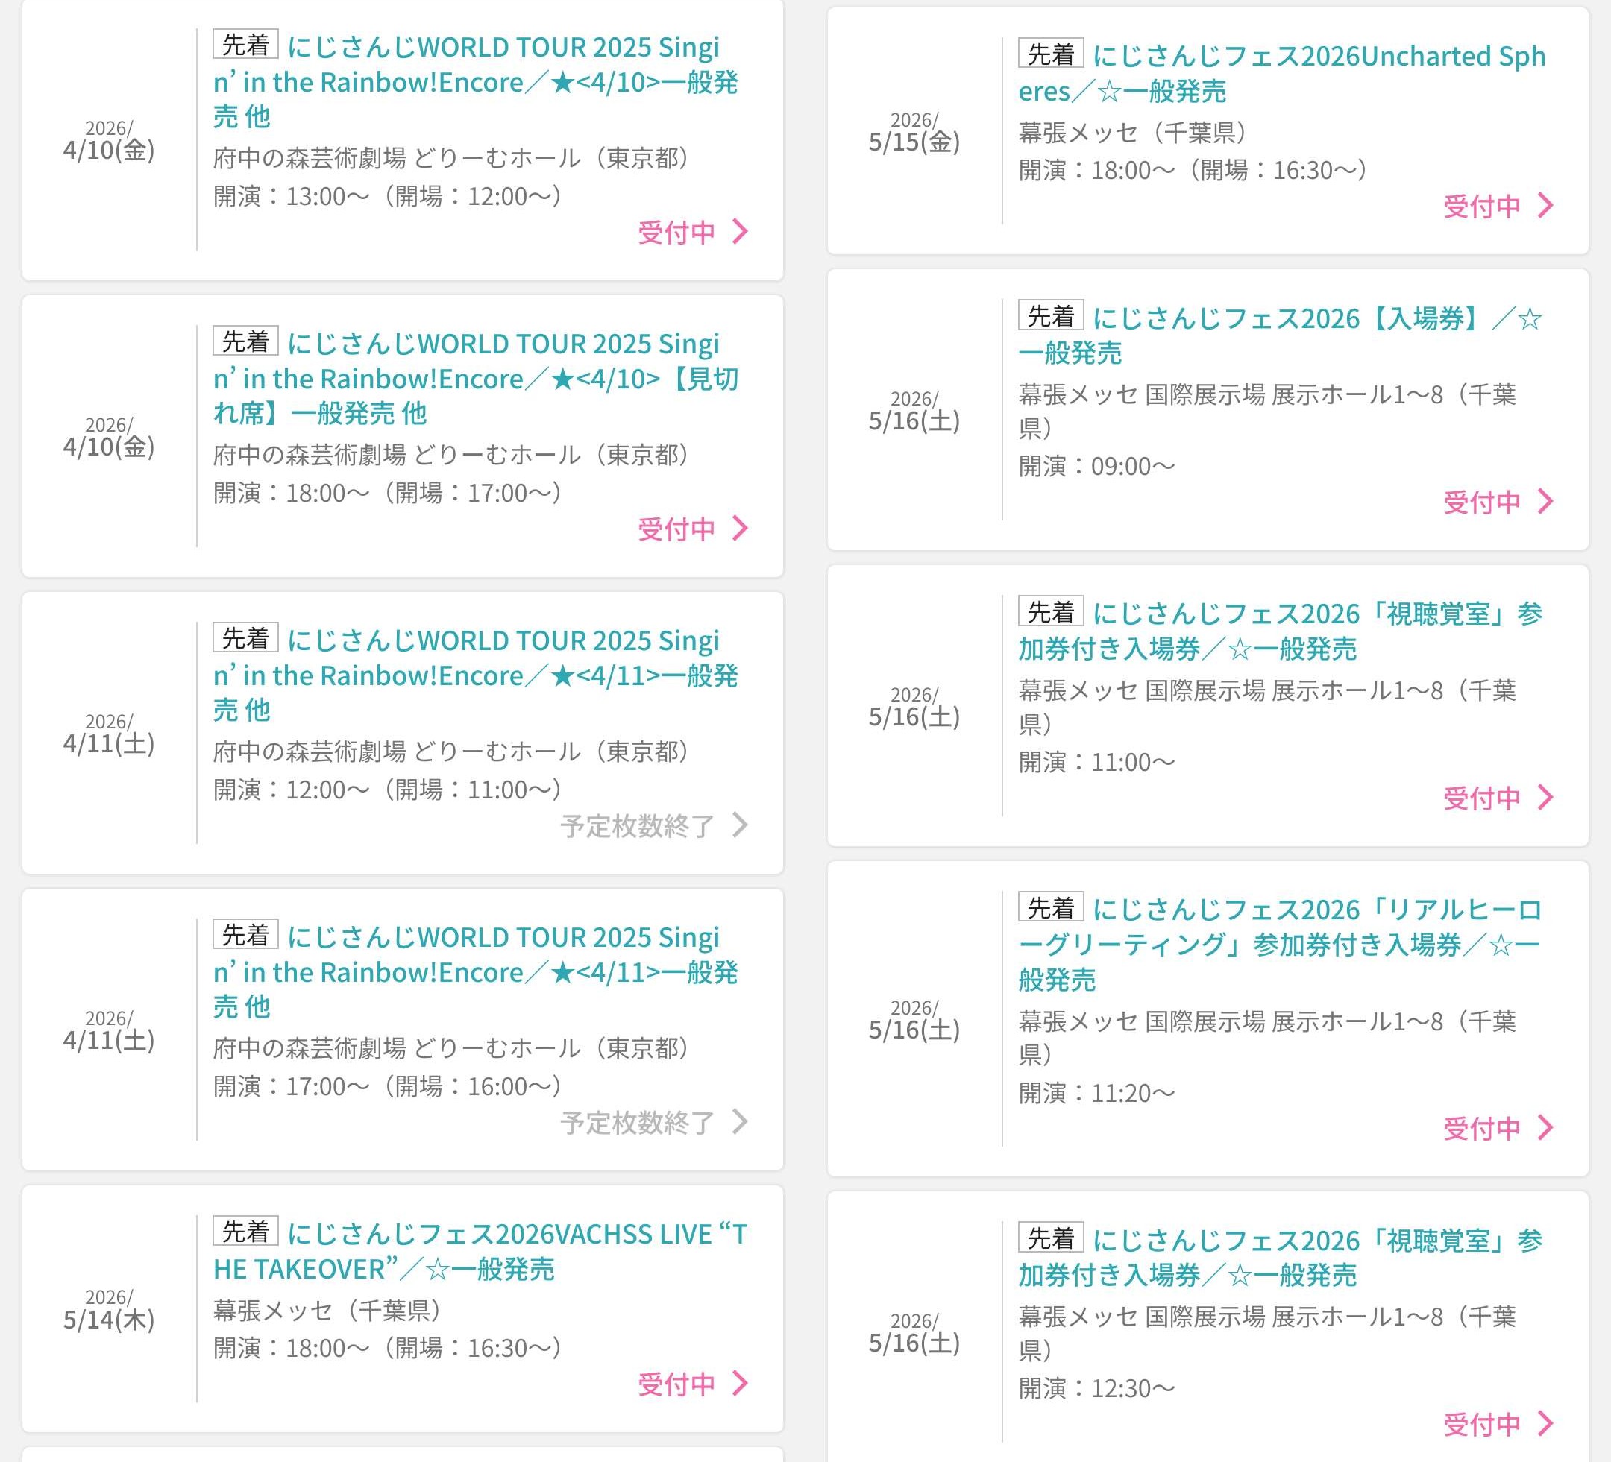Click the chevron on the 視聴覚室 12:30 listing
The width and height of the screenshot is (1611, 1462).
click(1546, 1422)
